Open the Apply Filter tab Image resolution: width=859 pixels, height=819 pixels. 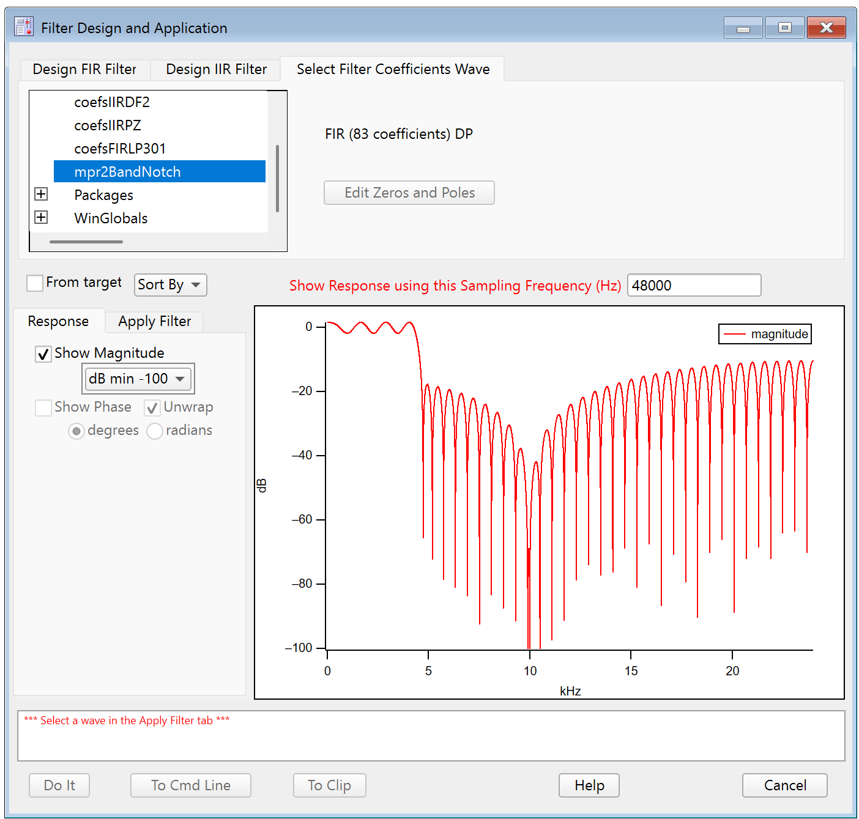pyautogui.click(x=154, y=322)
